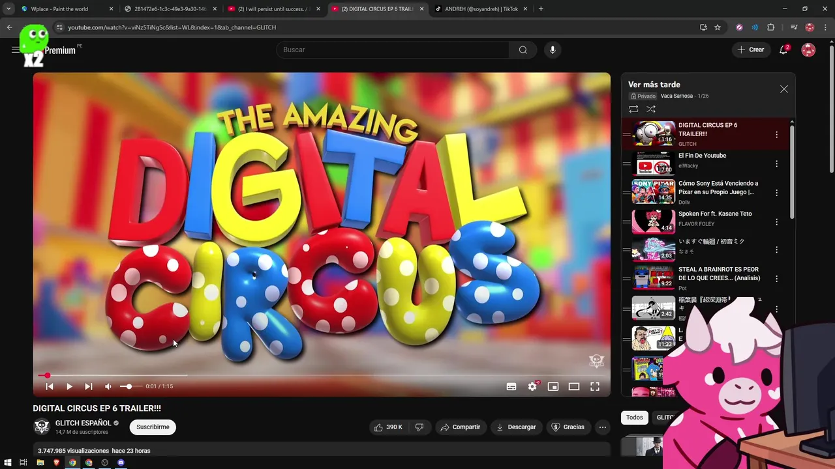Screen dimensions: 835x469
Task: Open the YouTube hamburger guide menu
Action: [15, 50]
